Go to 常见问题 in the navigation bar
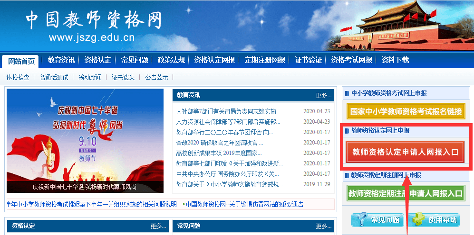The image size is (474, 235). [x=135, y=60]
